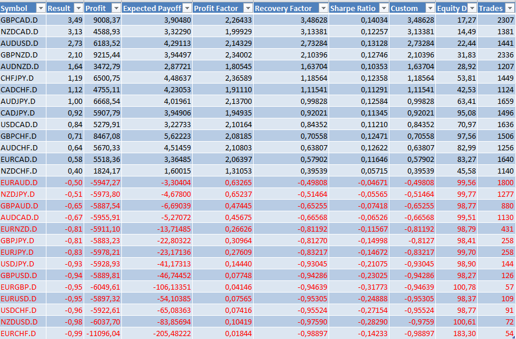This screenshot has height=339, width=516.
Task: Select the NZDUSD.D symbol cell
Action: click(x=23, y=322)
